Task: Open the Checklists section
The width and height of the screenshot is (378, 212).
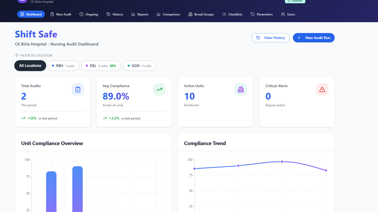Action: [x=232, y=14]
